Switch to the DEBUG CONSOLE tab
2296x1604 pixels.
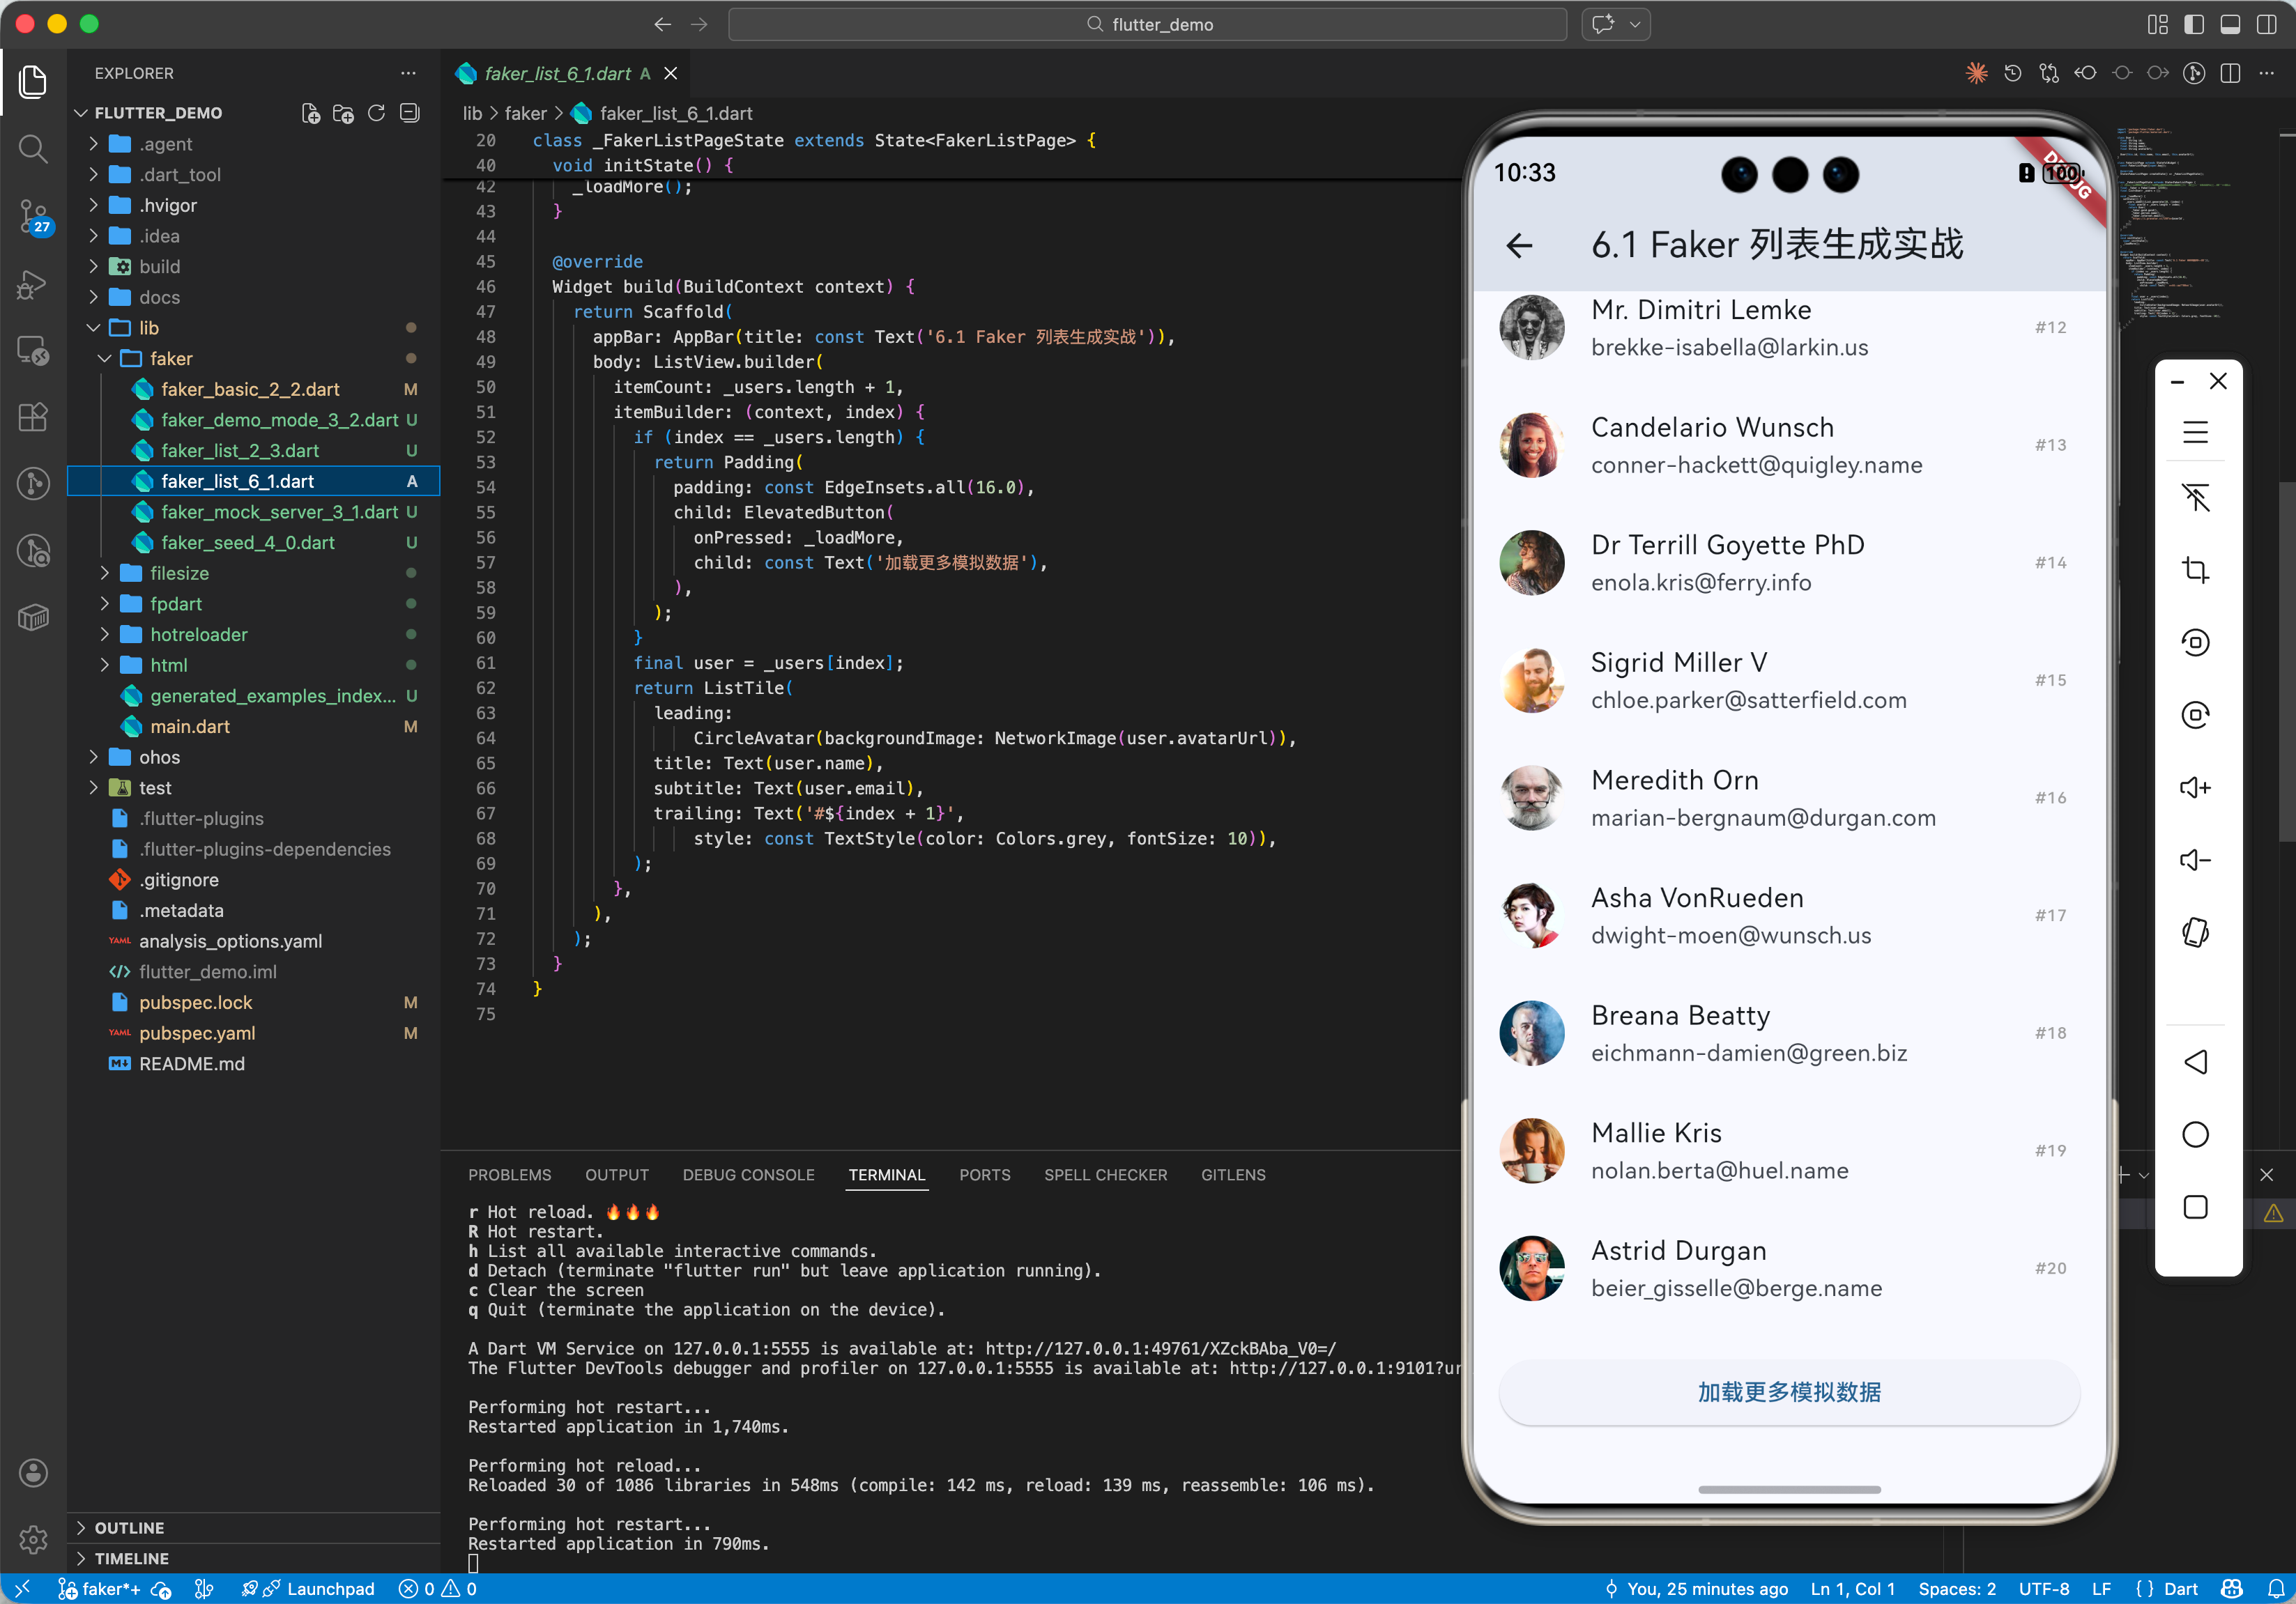[748, 1174]
